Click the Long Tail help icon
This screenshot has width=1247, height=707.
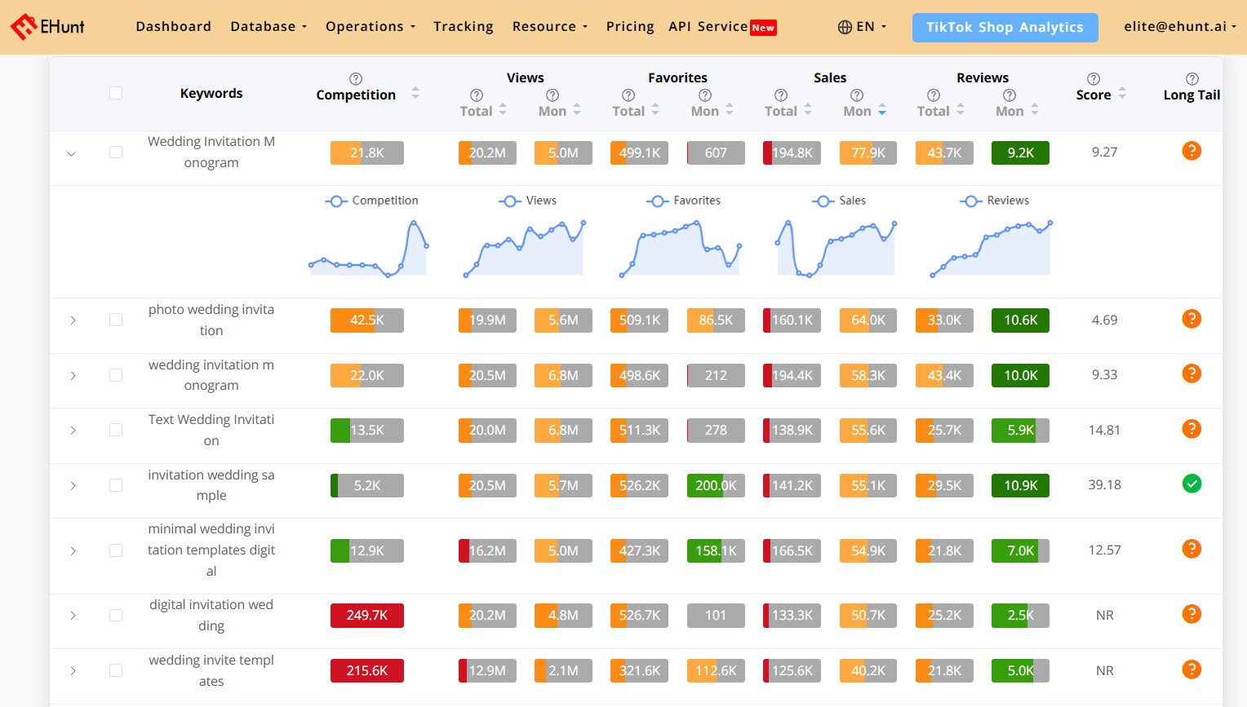click(1192, 79)
